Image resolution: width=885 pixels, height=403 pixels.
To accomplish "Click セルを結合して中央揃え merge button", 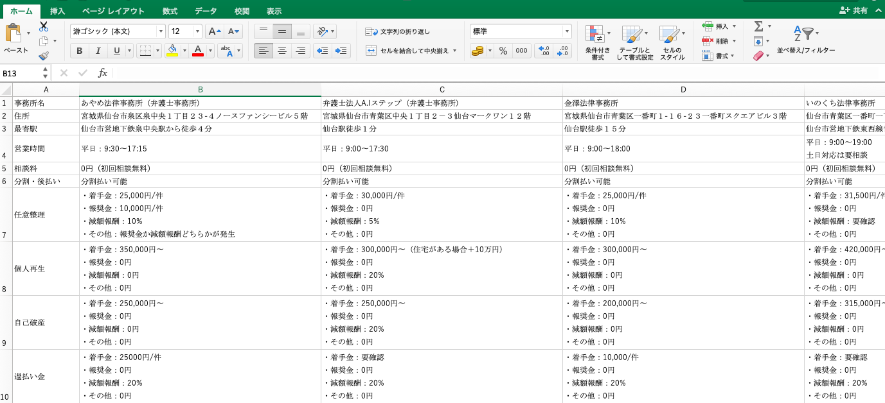I will [x=406, y=51].
